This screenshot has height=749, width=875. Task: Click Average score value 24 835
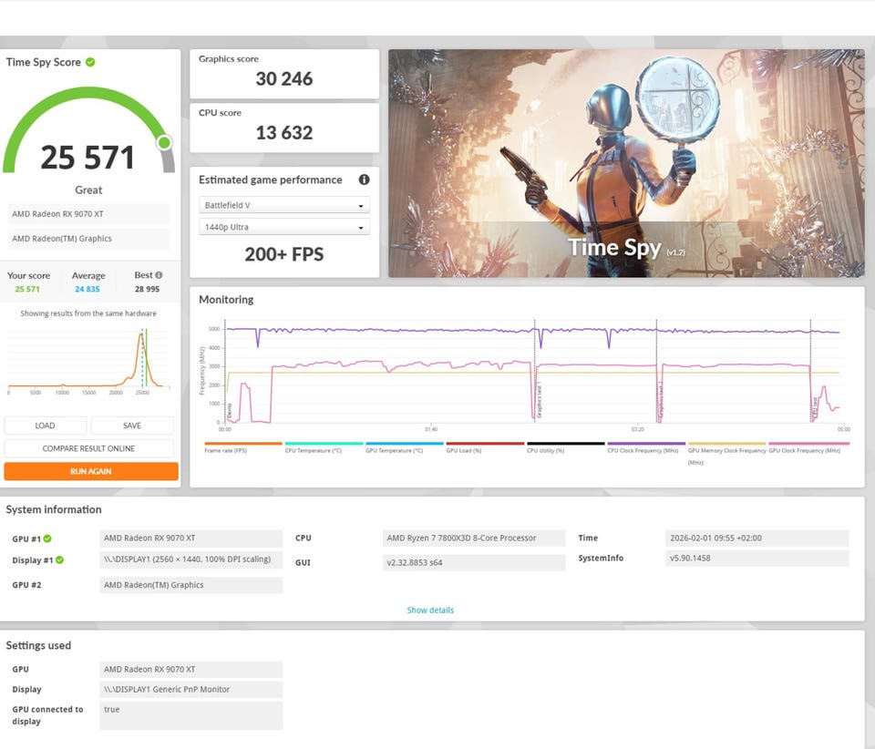click(87, 289)
